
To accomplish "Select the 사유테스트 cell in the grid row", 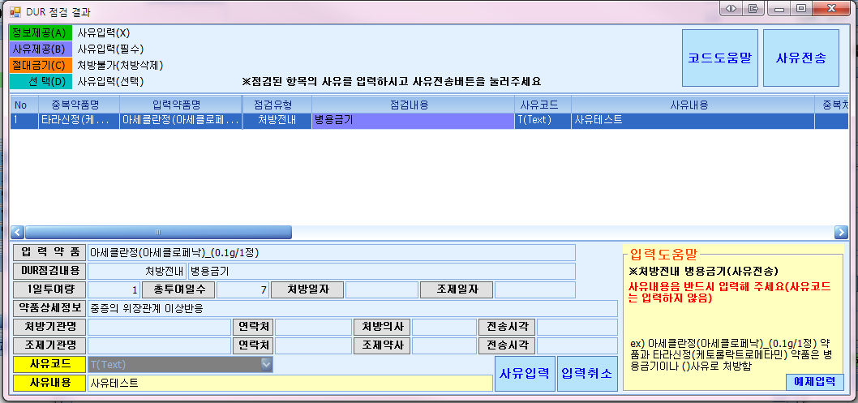I will [693, 121].
